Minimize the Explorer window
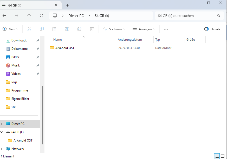Screen dimensions: 227x159 click(197, 3)
